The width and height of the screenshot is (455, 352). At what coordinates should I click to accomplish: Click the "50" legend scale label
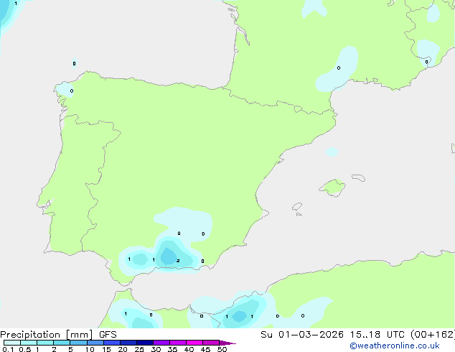point(222,349)
